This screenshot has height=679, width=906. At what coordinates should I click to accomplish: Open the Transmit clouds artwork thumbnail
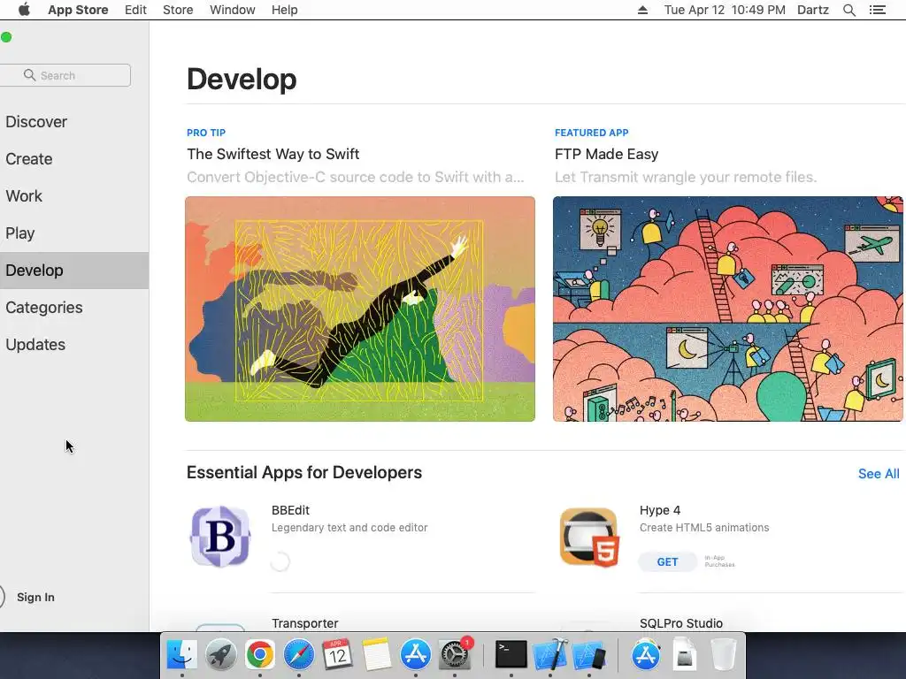click(x=728, y=309)
